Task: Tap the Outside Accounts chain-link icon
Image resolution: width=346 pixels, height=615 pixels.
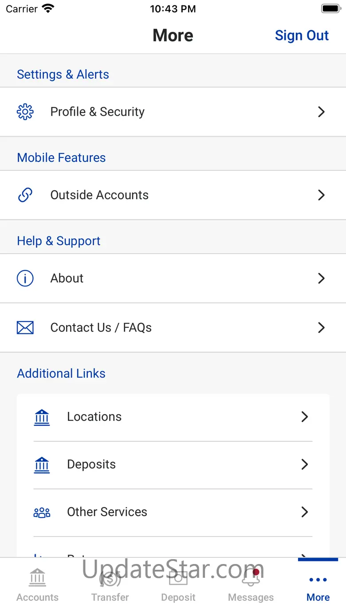Action: click(25, 195)
